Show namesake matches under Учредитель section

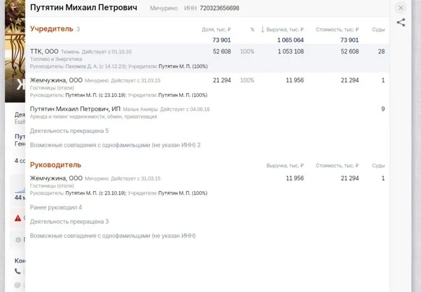click(x=115, y=145)
